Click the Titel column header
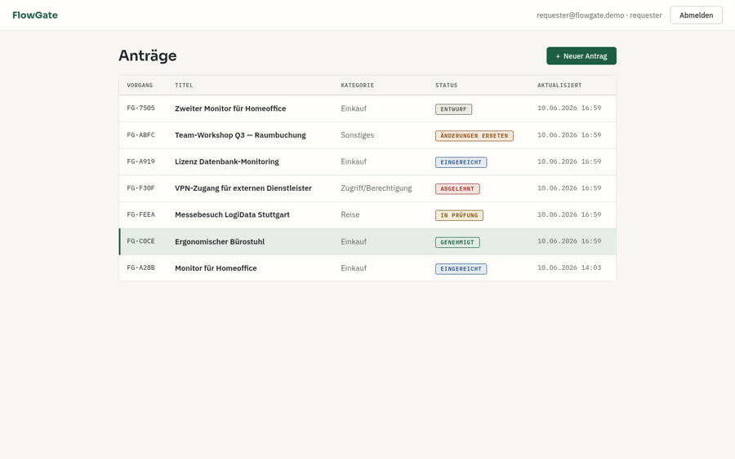This screenshot has width=735, height=459. (184, 85)
